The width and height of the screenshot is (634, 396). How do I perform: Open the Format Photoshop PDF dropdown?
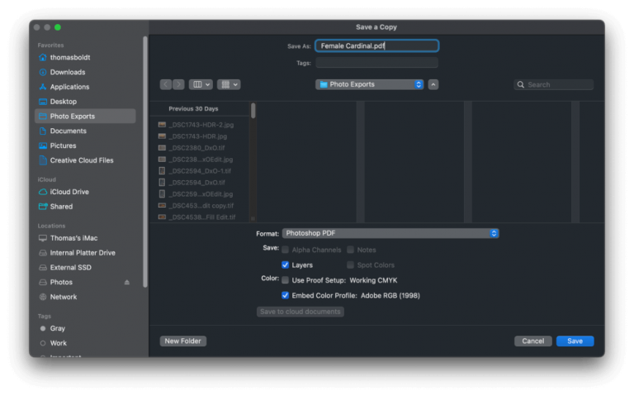tap(390, 234)
